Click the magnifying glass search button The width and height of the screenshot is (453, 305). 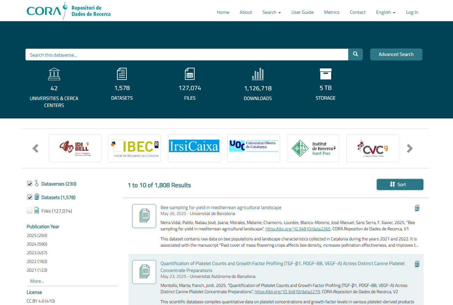(x=355, y=55)
